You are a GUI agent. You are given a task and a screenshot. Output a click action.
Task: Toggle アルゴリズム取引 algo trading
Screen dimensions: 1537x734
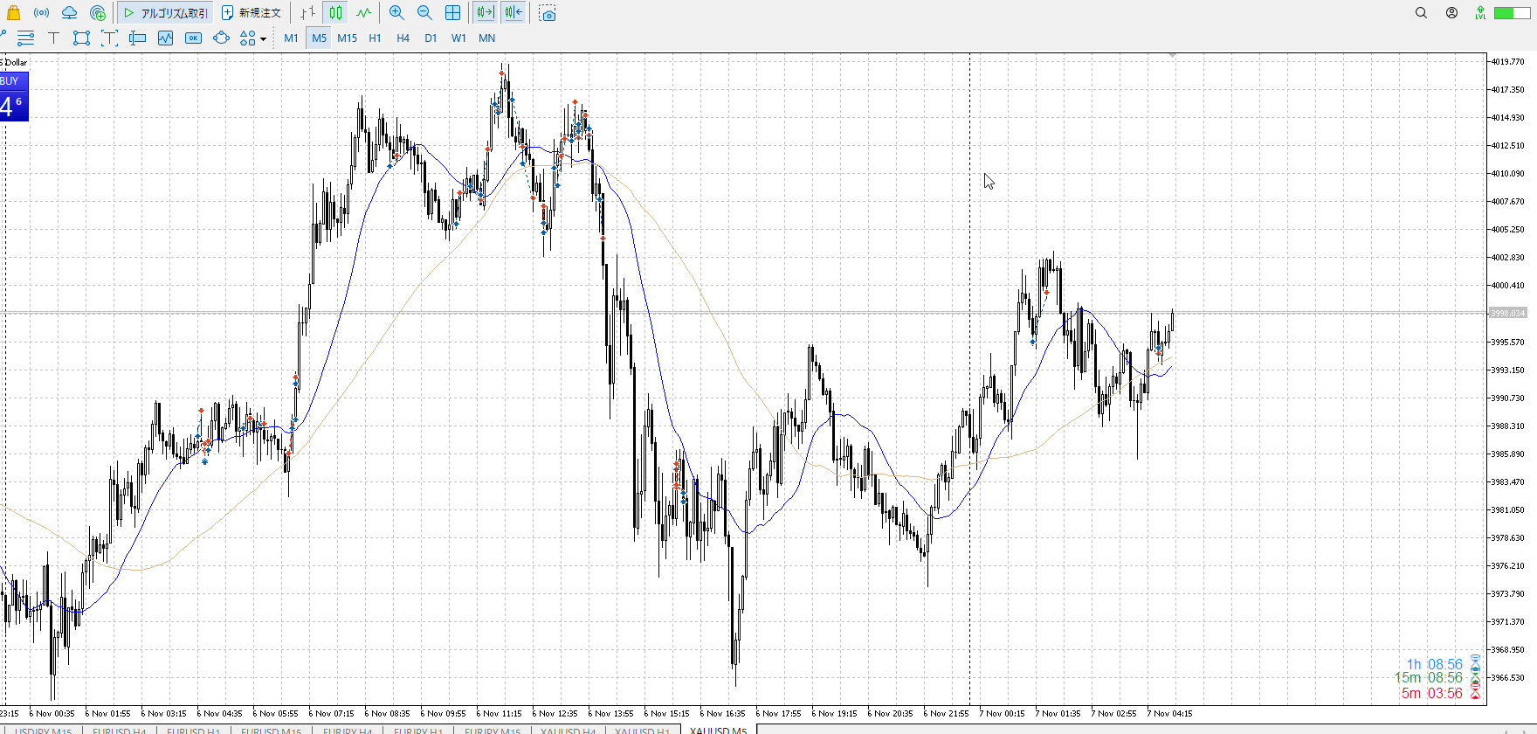[x=166, y=13]
